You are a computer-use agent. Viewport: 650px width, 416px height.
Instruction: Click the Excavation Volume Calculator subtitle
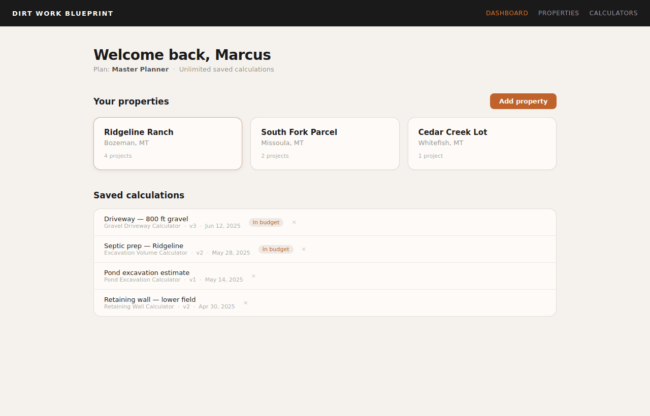[146, 253]
